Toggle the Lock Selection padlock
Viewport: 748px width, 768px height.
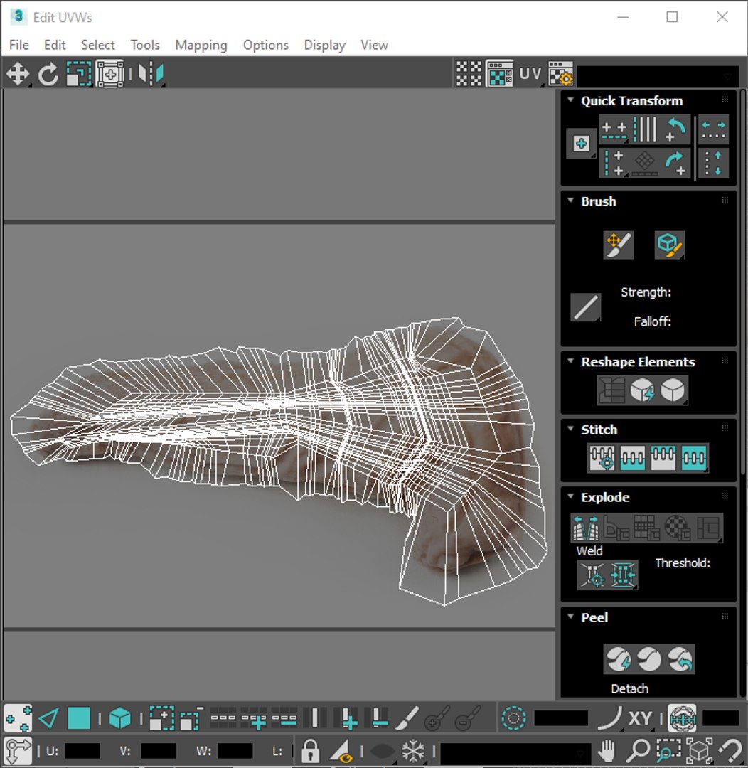(310, 750)
